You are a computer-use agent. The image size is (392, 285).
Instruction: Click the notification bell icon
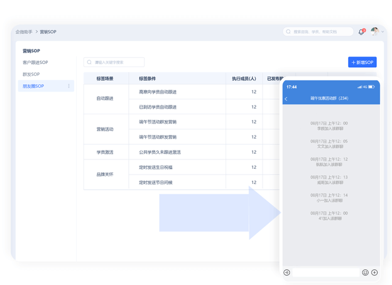pos(361,31)
